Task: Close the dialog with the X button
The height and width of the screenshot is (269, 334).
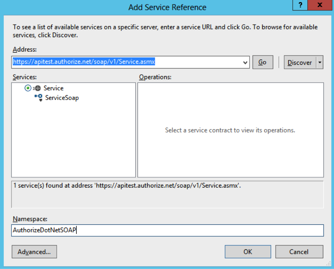Action: pos(320,5)
